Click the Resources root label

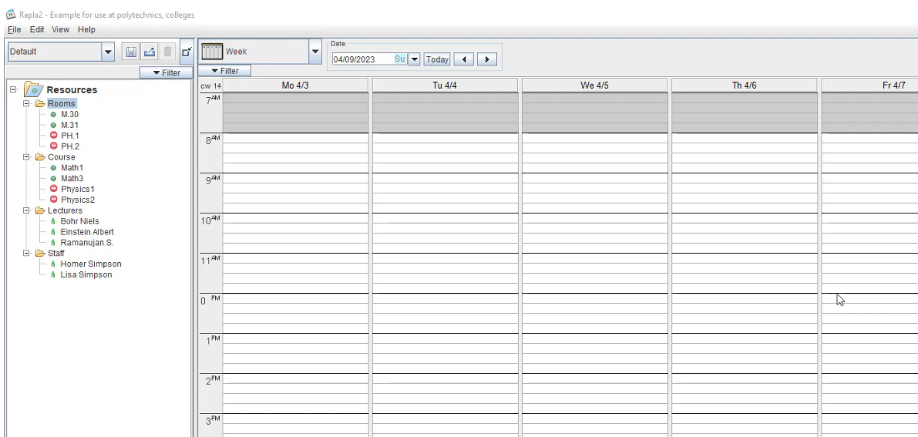(72, 89)
